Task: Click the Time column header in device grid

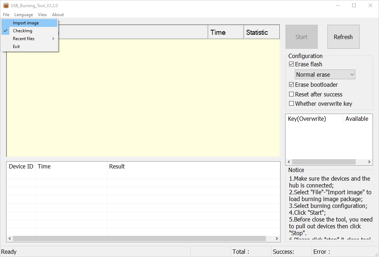Action: point(226,32)
